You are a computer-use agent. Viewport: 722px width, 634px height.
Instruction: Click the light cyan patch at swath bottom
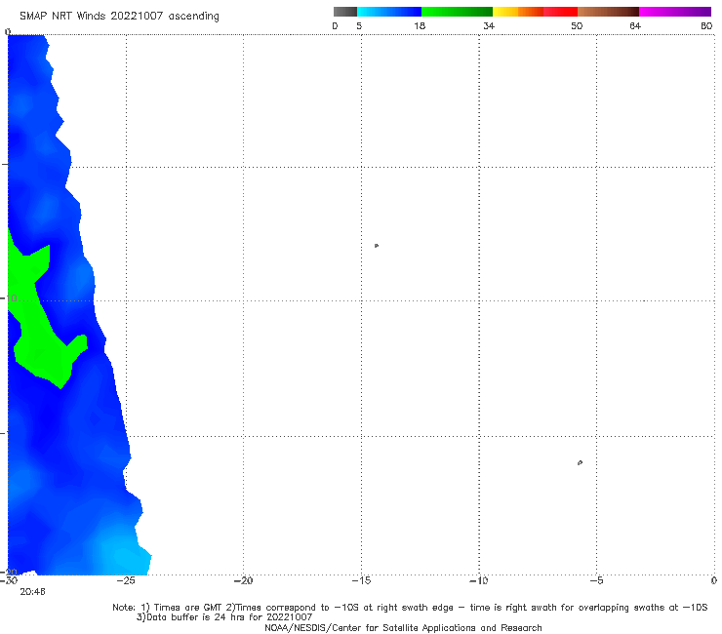(x=124, y=557)
